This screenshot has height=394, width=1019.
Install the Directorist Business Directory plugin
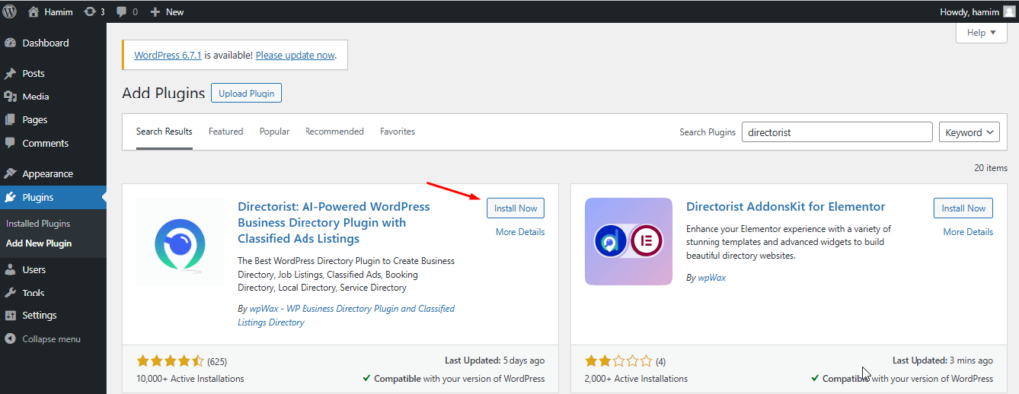point(515,208)
